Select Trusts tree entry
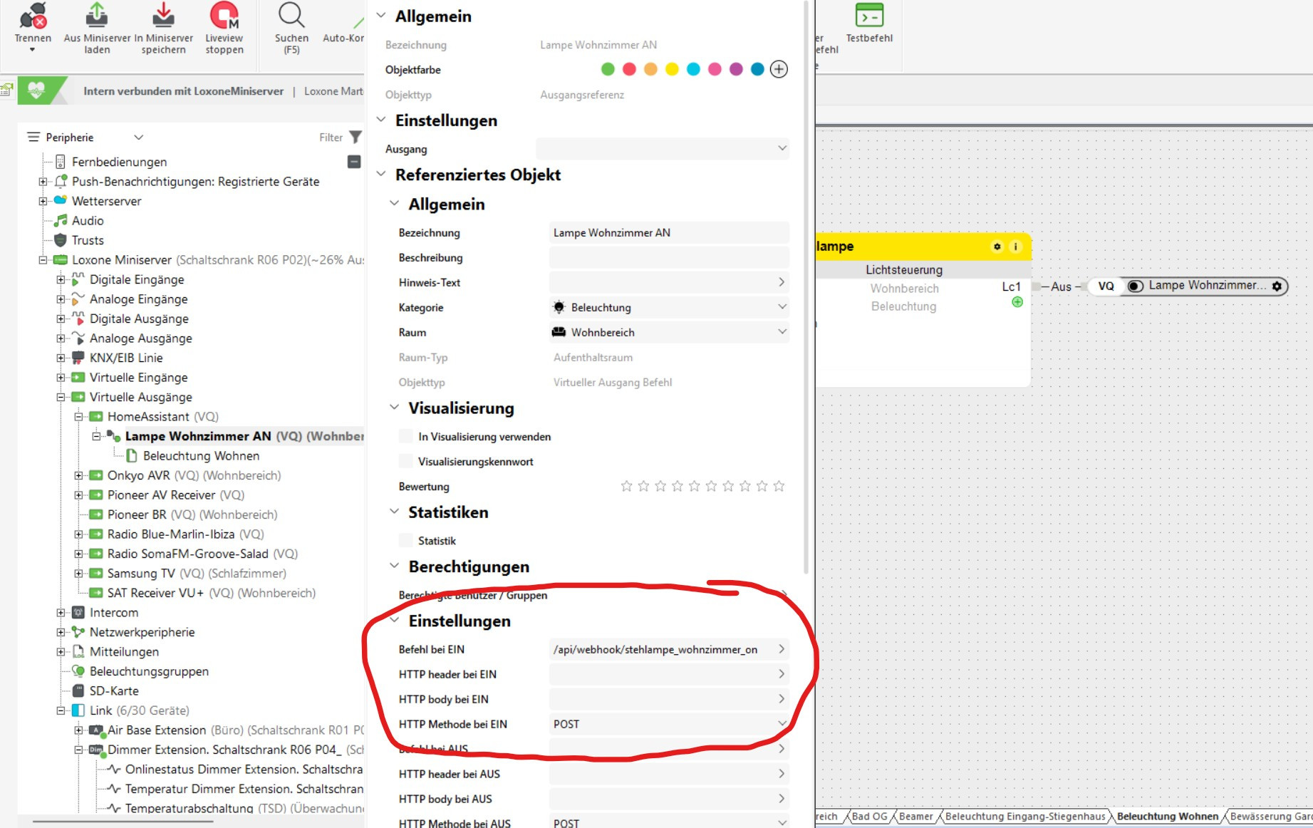Viewport: 1313px width, 828px height. pos(88,240)
